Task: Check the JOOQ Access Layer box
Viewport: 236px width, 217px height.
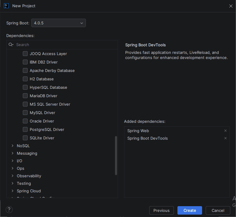Action: (25, 54)
